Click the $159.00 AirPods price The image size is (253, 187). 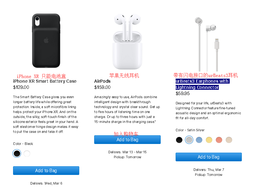102,87
